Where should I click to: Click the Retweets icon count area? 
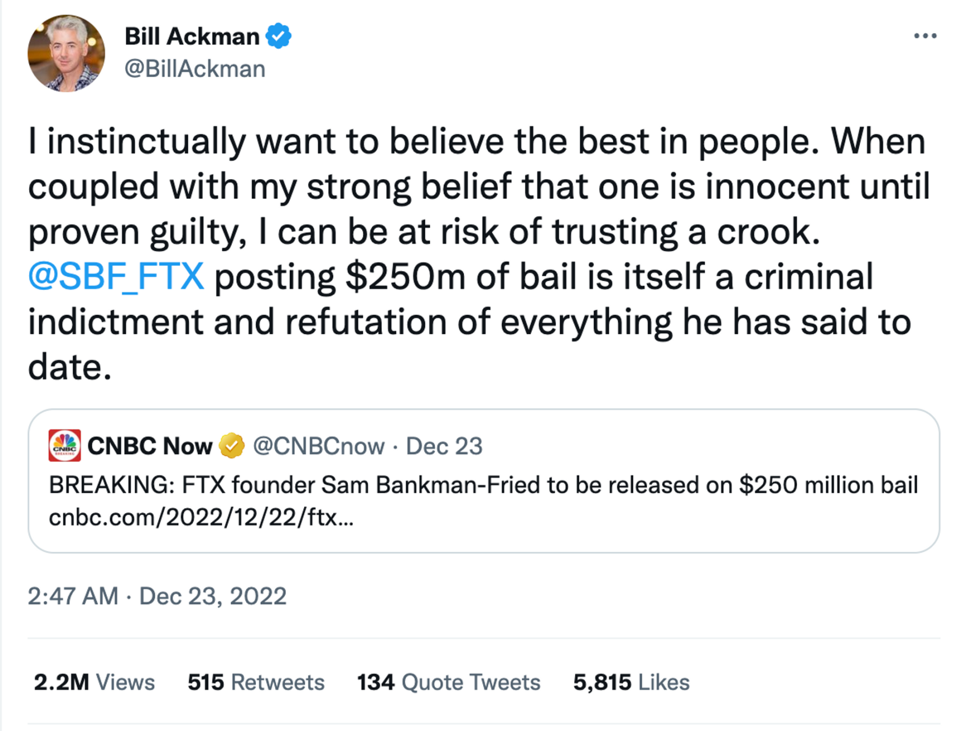click(x=256, y=682)
